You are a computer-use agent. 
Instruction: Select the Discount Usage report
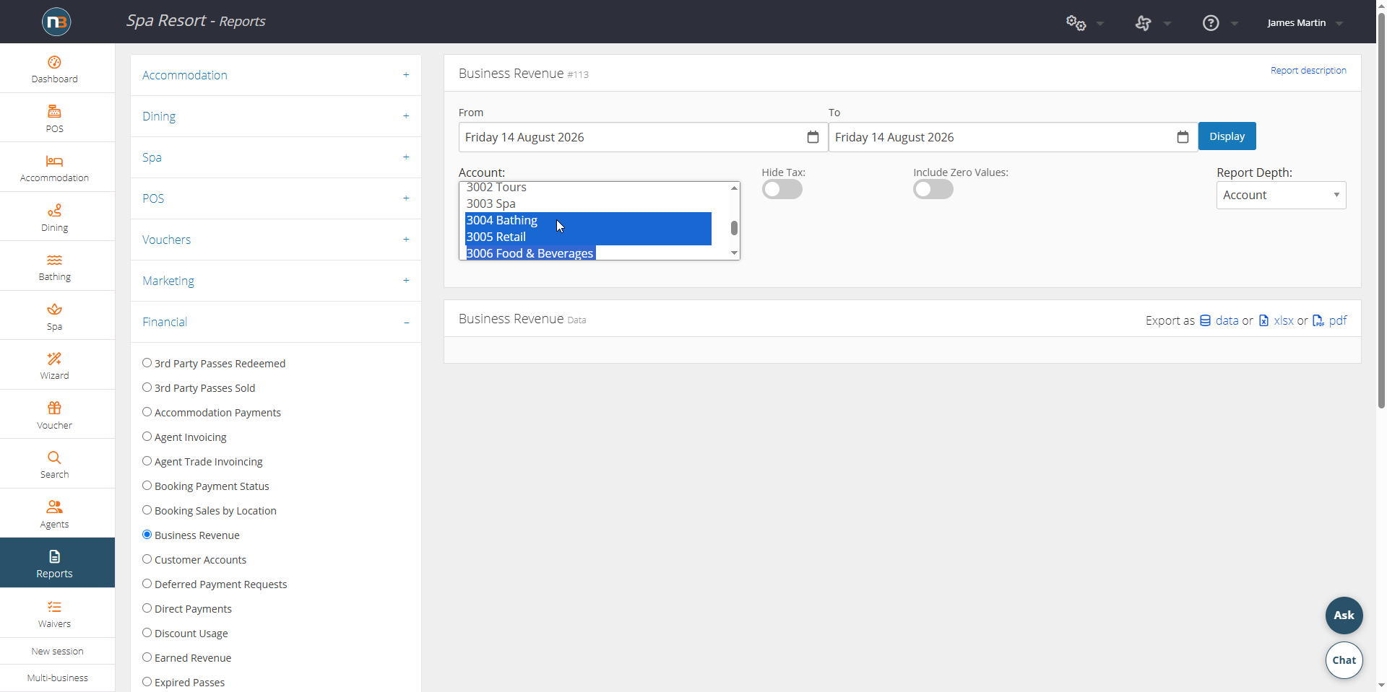point(147,633)
